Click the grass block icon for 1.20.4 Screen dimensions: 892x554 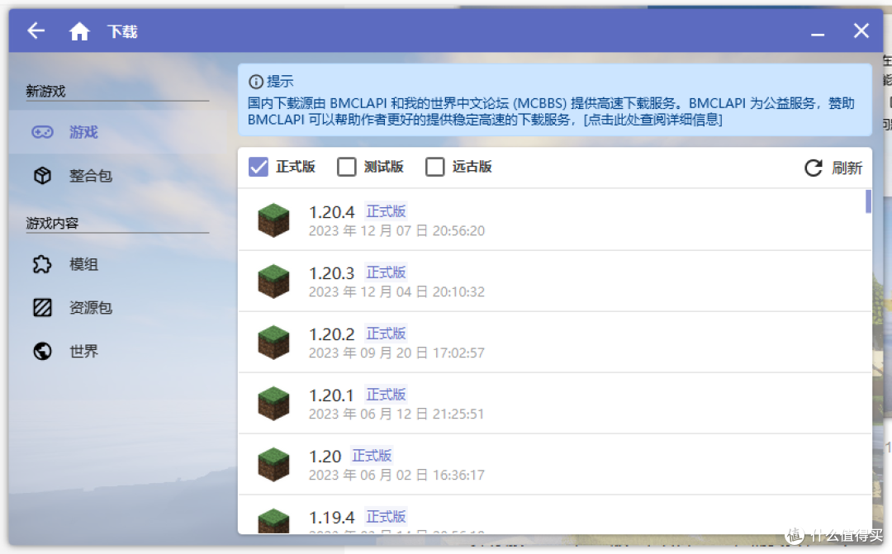pyautogui.click(x=273, y=220)
